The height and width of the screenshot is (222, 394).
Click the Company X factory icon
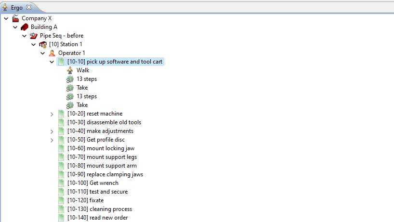pyautogui.click(x=15, y=18)
